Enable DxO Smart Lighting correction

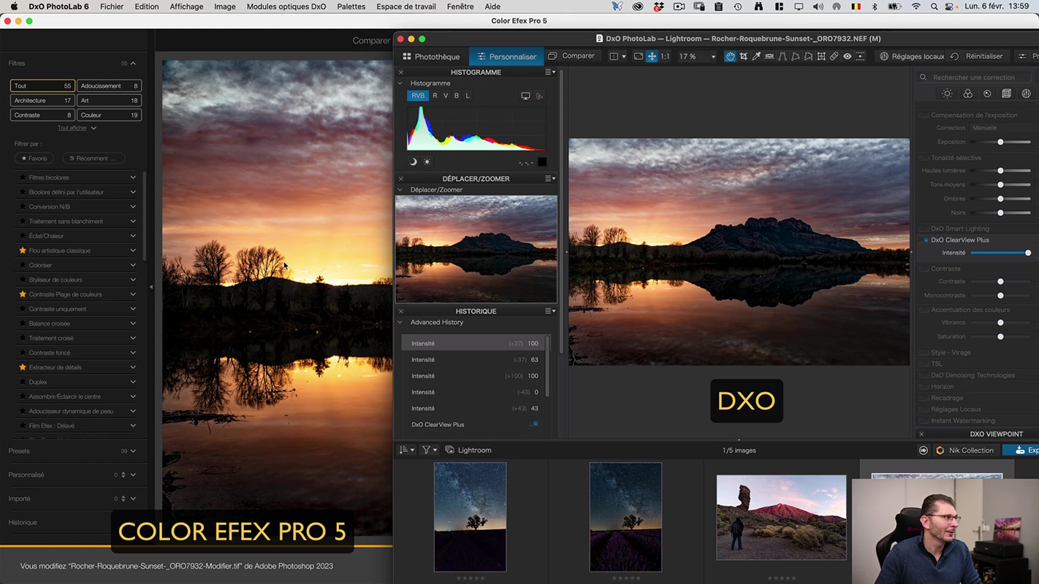coord(924,228)
